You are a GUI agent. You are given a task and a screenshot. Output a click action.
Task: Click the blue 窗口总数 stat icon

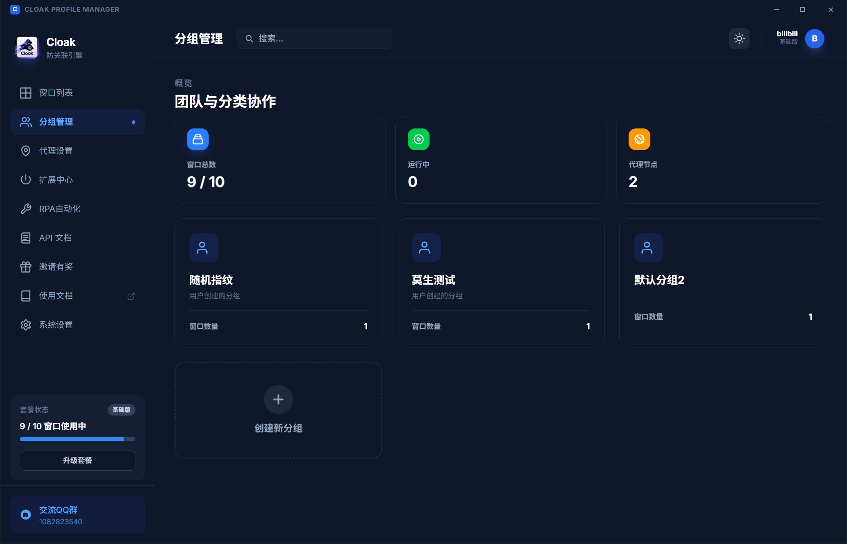(x=198, y=139)
